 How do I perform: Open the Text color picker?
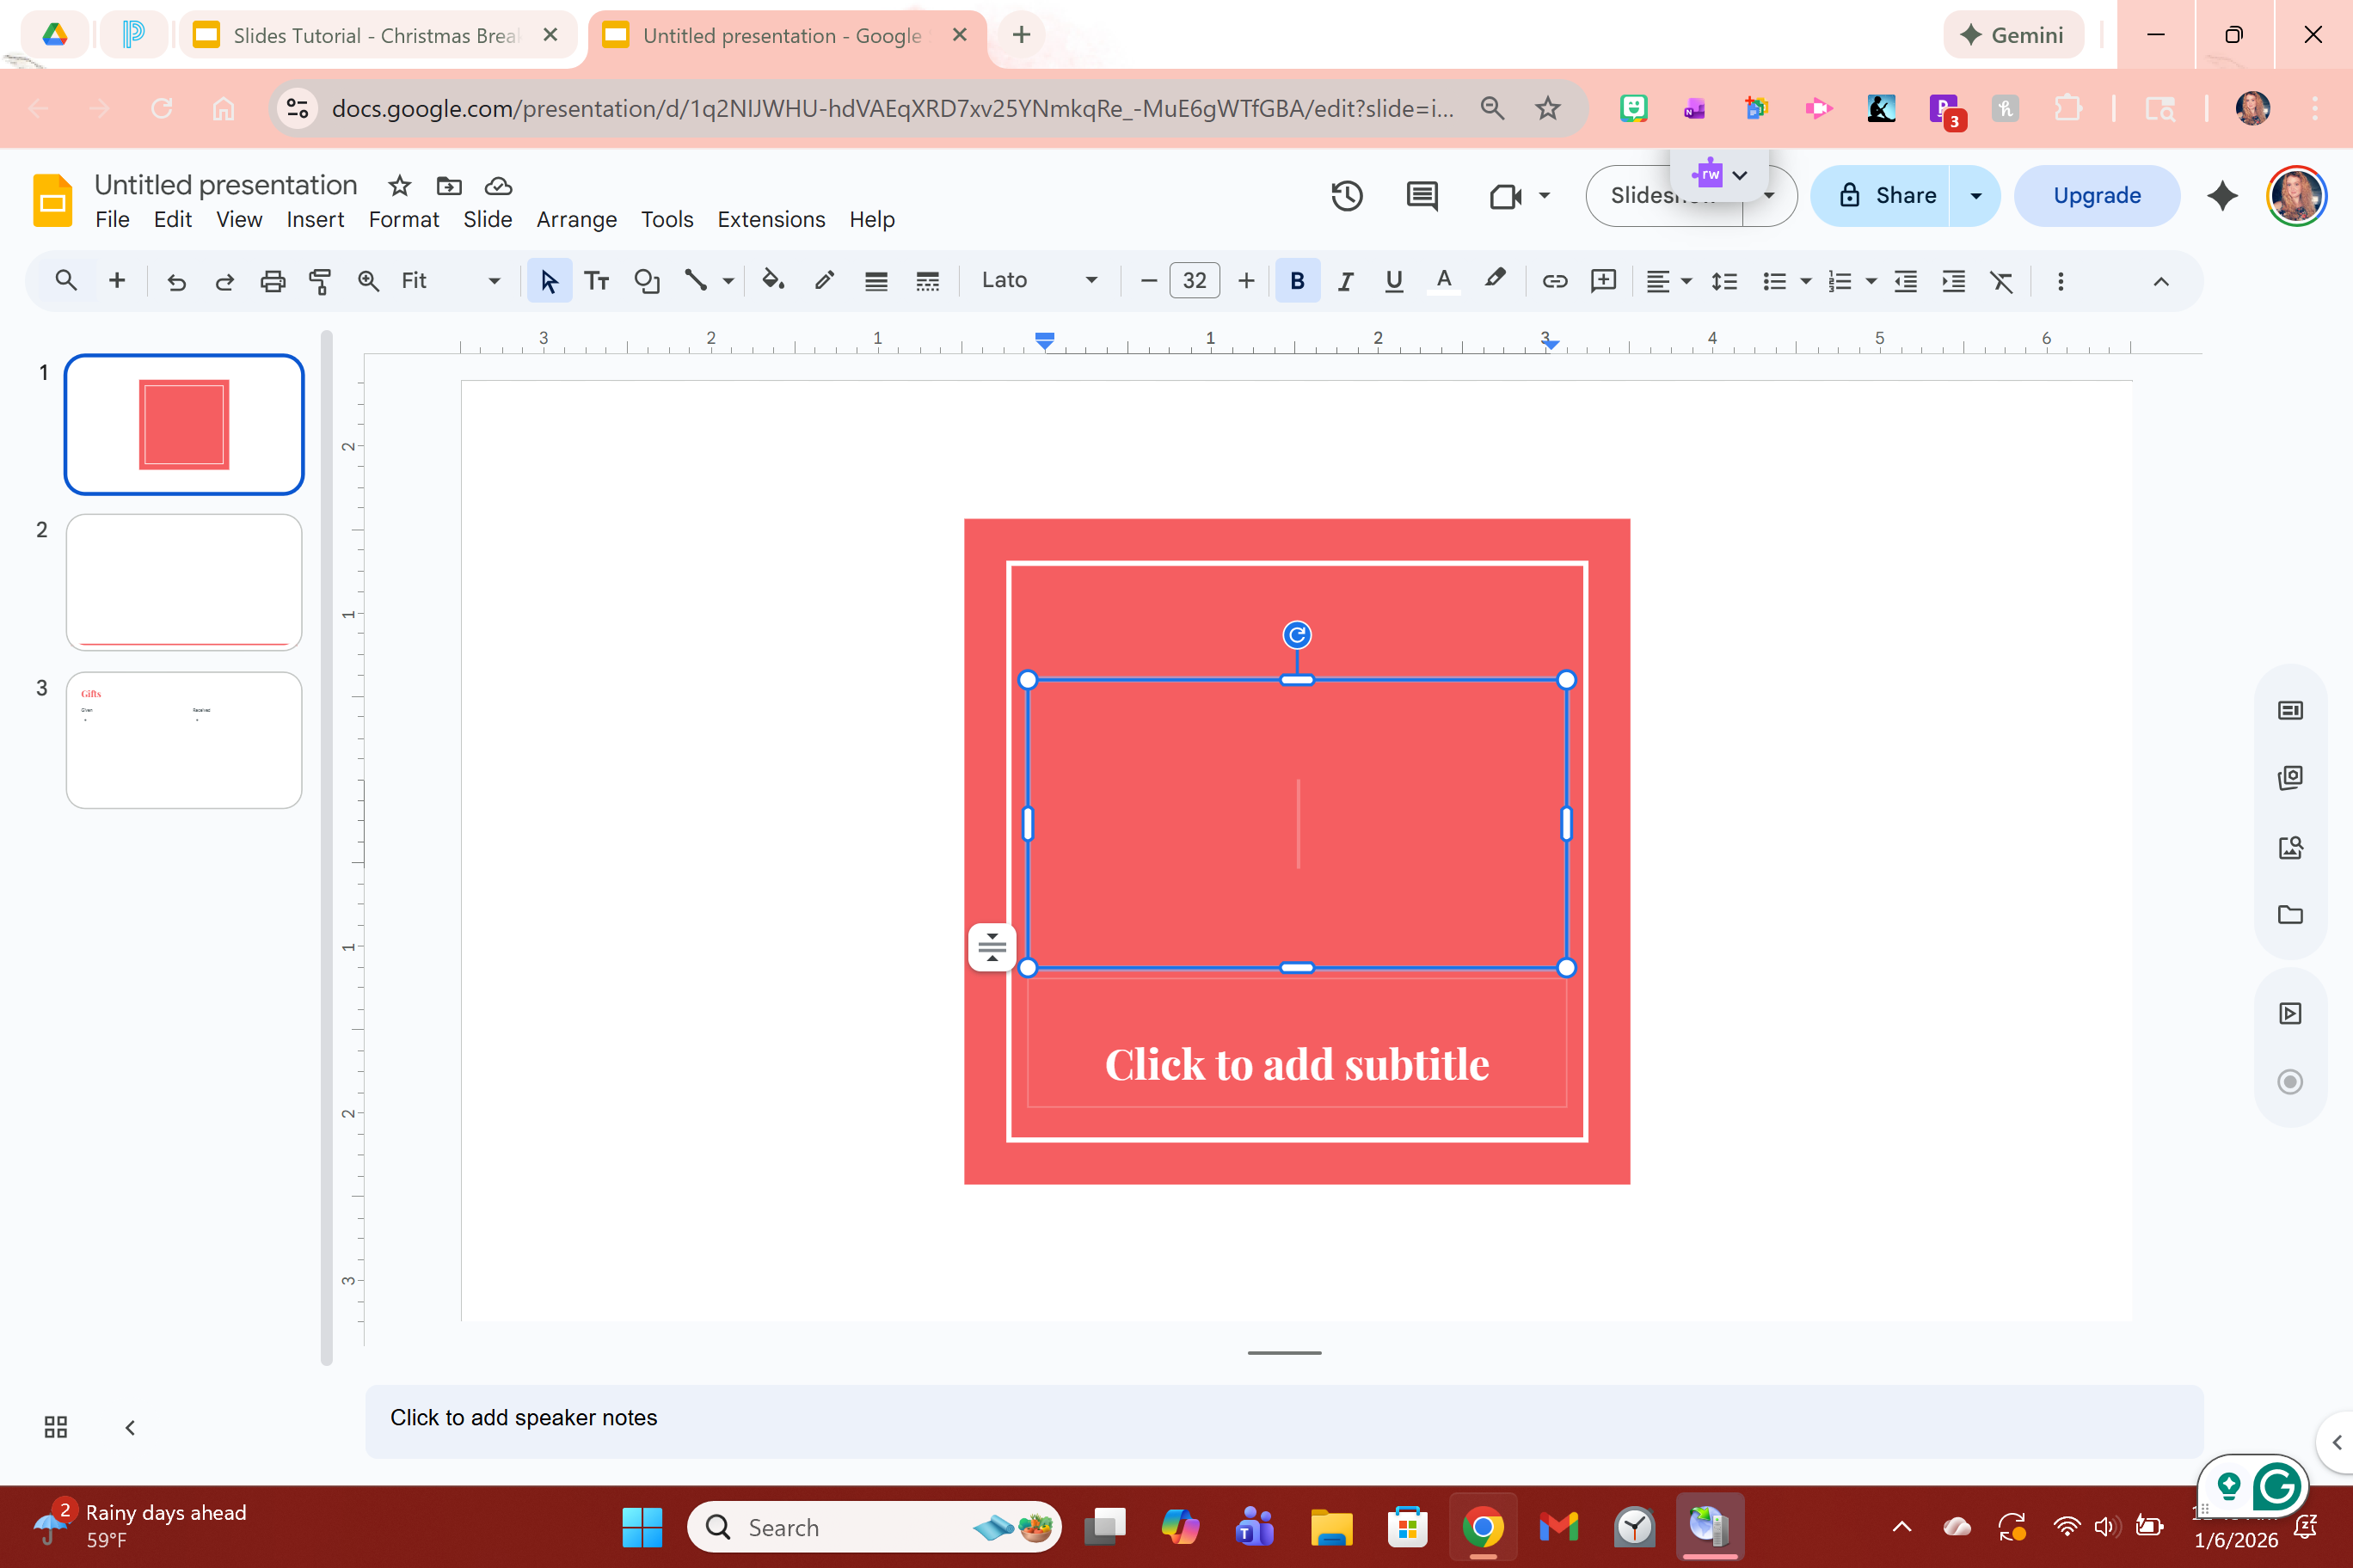(x=1444, y=281)
